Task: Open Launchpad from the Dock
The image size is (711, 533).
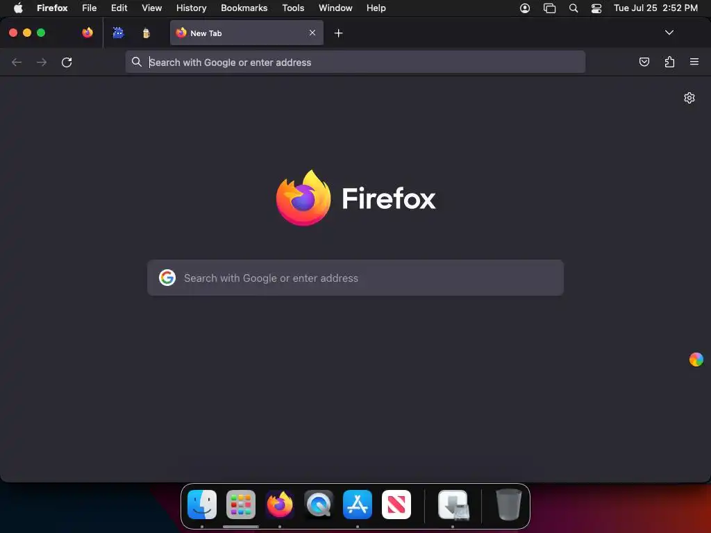Action: 241,504
